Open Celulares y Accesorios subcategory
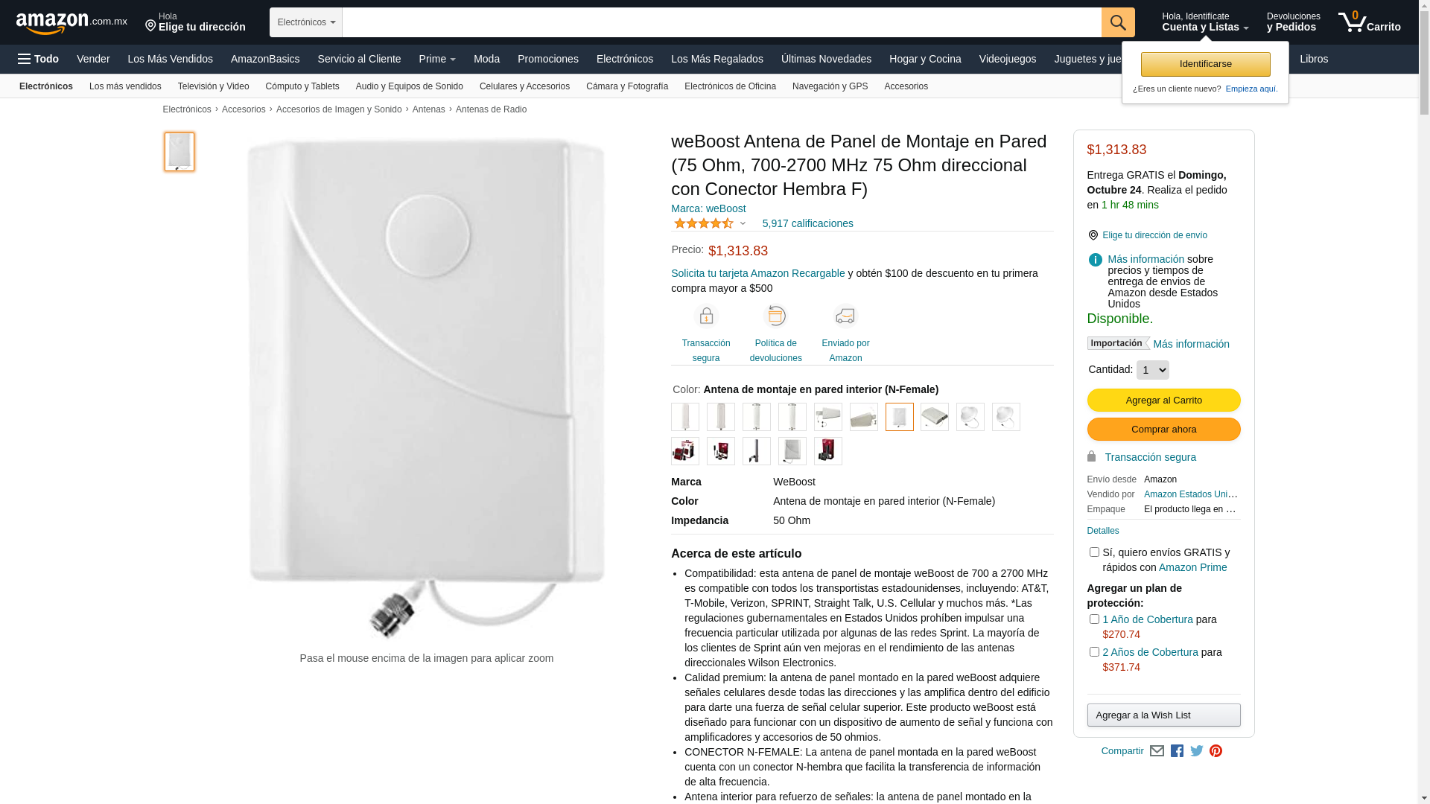The width and height of the screenshot is (1430, 804). [x=524, y=86]
